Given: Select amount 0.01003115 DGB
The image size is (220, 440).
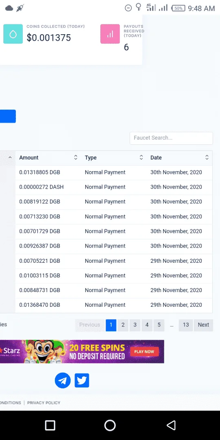Looking at the screenshot, I should (40, 275).
